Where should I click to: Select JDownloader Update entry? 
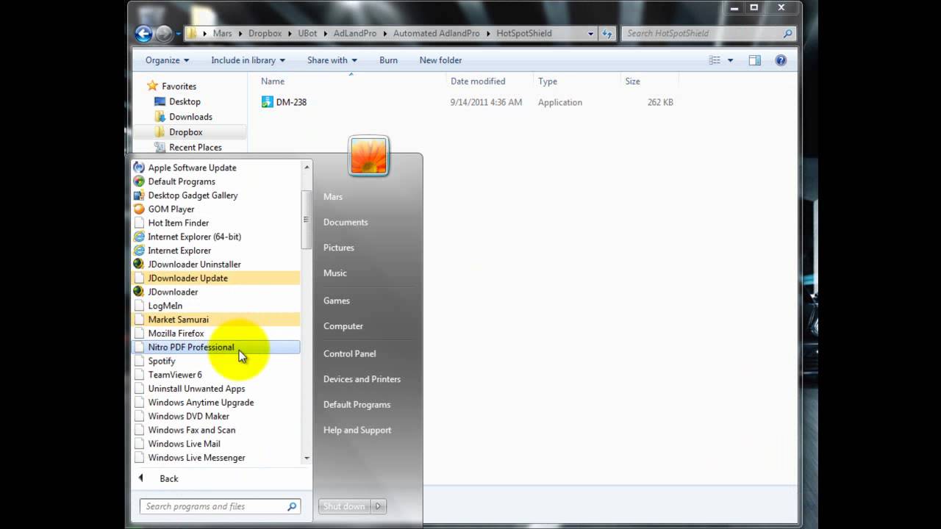(x=215, y=278)
